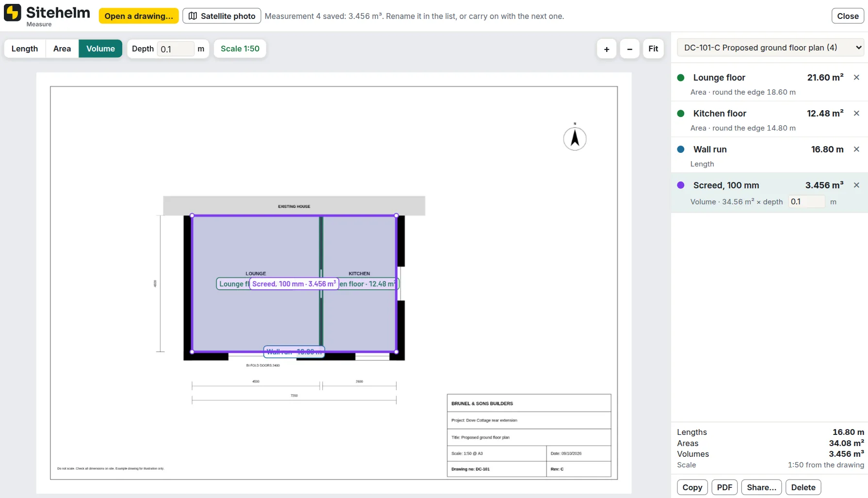Click the toolbar Depth input field
Image resolution: width=868 pixels, height=498 pixels.
point(176,49)
